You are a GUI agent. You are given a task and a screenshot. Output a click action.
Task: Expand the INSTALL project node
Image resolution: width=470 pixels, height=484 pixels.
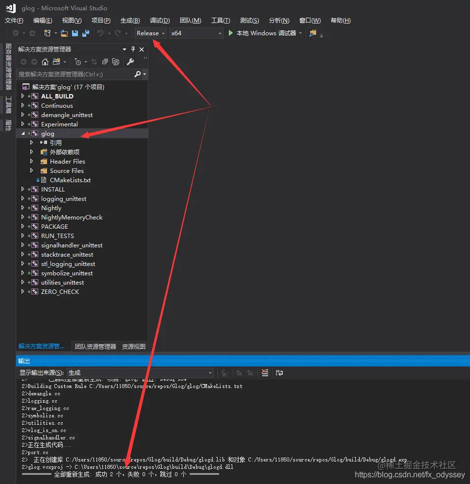click(23, 189)
